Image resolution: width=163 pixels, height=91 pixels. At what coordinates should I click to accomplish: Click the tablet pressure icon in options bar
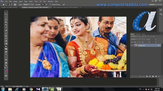pyautogui.click(x=64, y=5)
